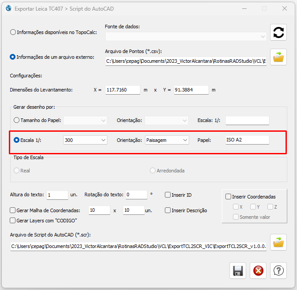Select 'Tamanho do Papel' radio option
Screen dimensions: 297x290
click(17, 120)
